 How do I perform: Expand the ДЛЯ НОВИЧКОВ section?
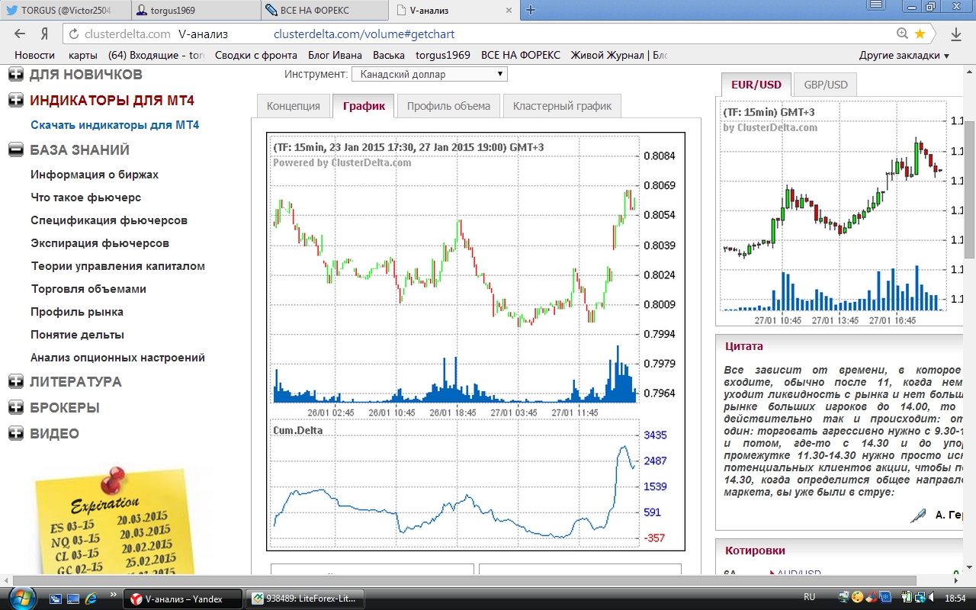(x=15, y=75)
